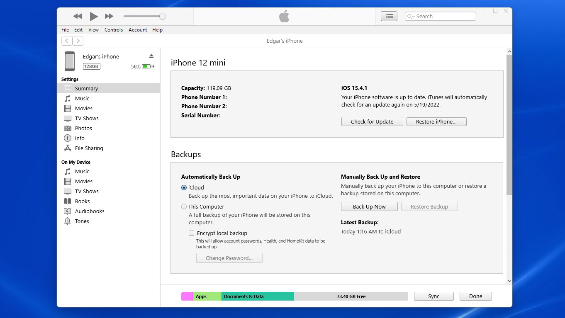Select the iCloud backup radio button
Screen dimensions: 565x318
tap(184, 188)
